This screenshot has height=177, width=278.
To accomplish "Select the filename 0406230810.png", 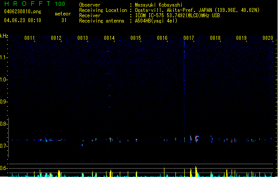I will coord(23,12).
